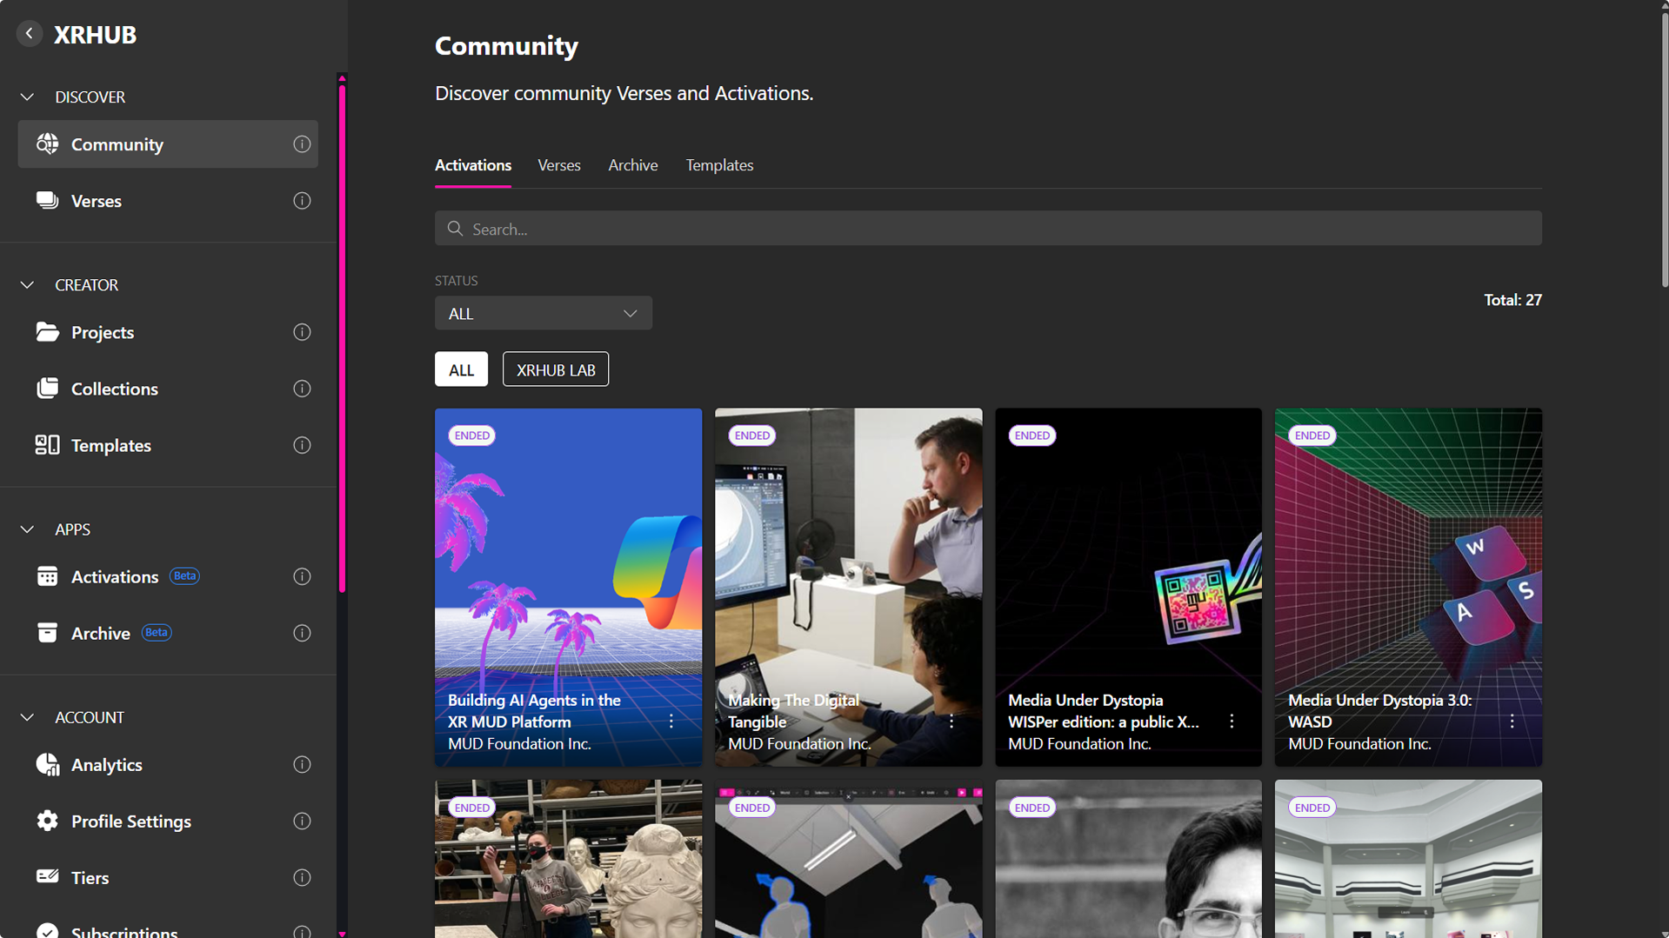The image size is (1669, 938).
Task: Open Projects folder icon in sidebar
Action: tap(47, 332)
